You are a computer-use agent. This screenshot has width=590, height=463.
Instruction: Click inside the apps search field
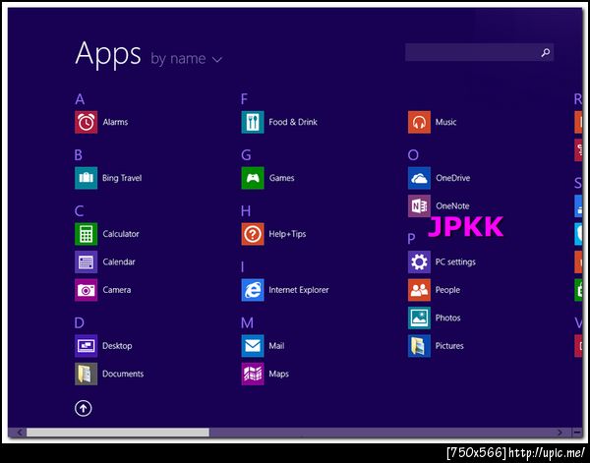point(480,52)
